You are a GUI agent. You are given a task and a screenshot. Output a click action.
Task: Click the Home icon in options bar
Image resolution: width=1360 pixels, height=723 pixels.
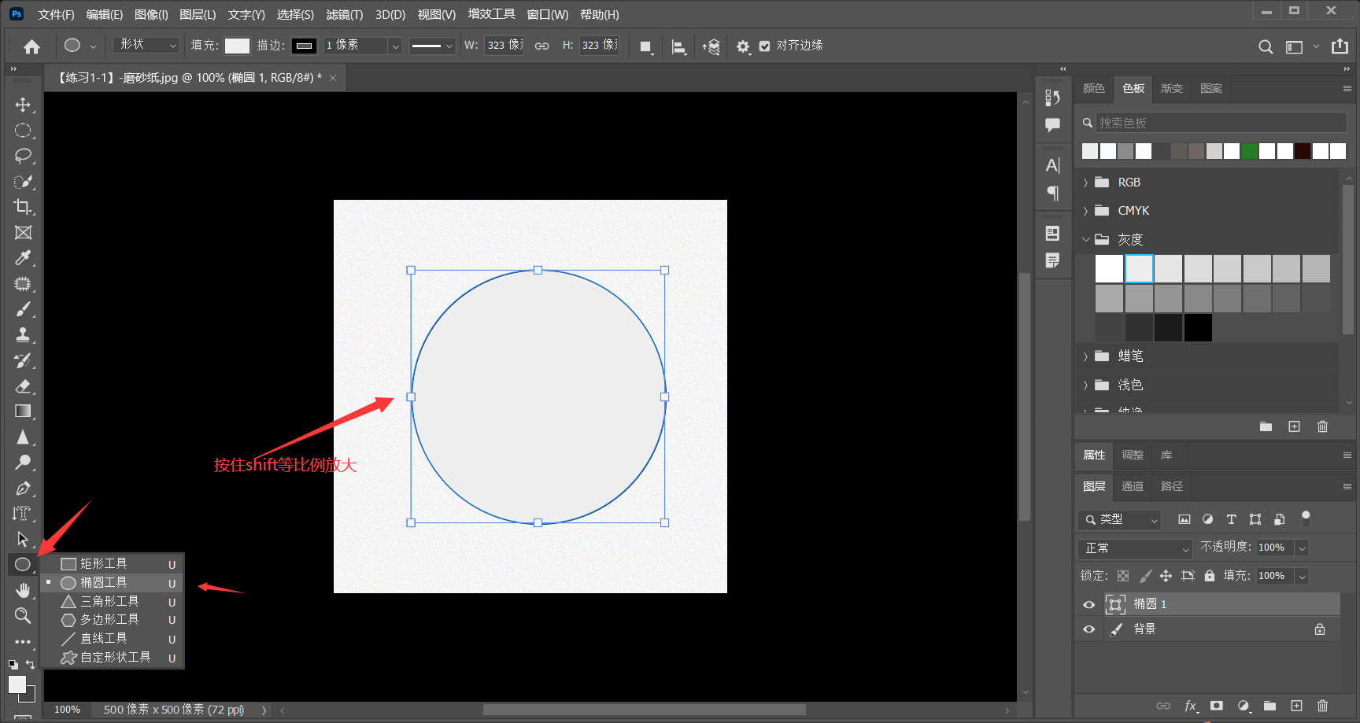31,46
